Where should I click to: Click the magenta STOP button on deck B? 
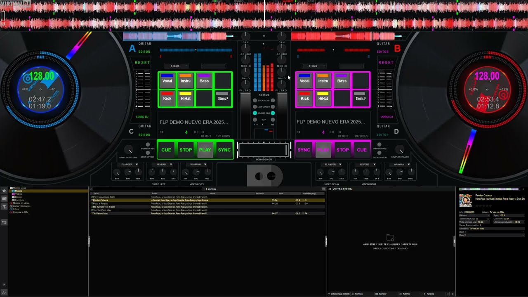coord(342,150)
